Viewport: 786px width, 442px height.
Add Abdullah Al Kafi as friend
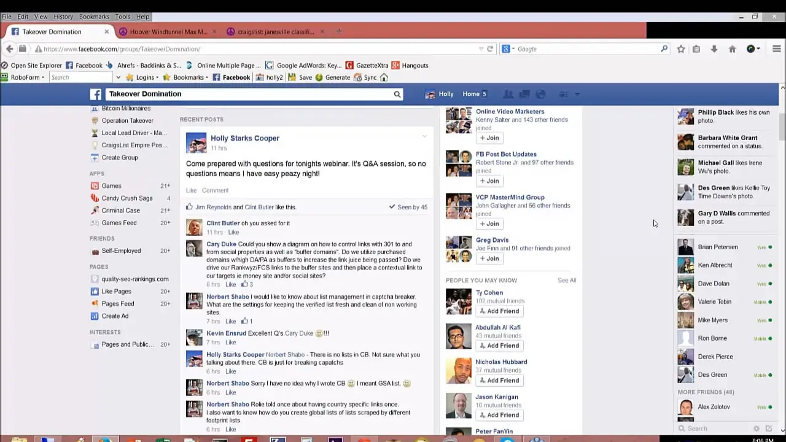[499, 346]
